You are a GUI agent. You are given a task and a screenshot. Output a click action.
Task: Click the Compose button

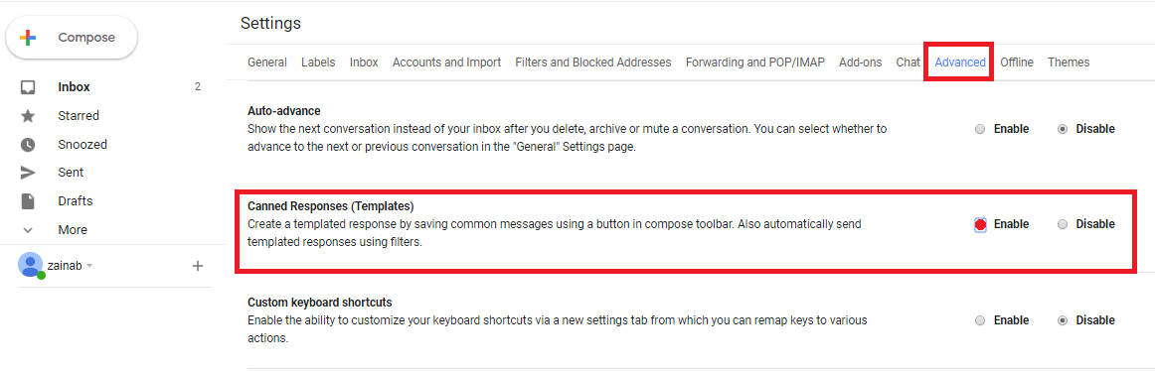[x=72, y=38]
